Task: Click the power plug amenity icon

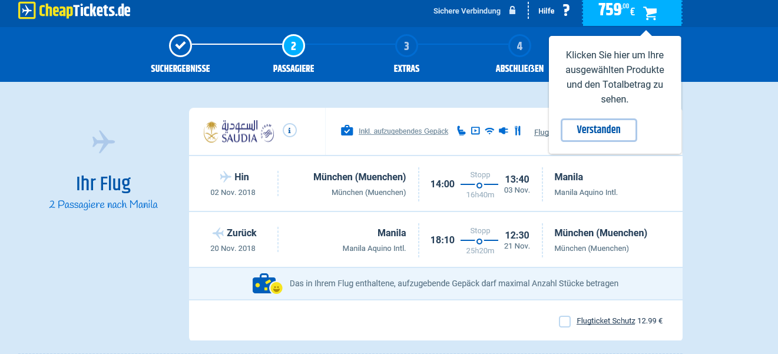Action: click(x=504, y=131)
